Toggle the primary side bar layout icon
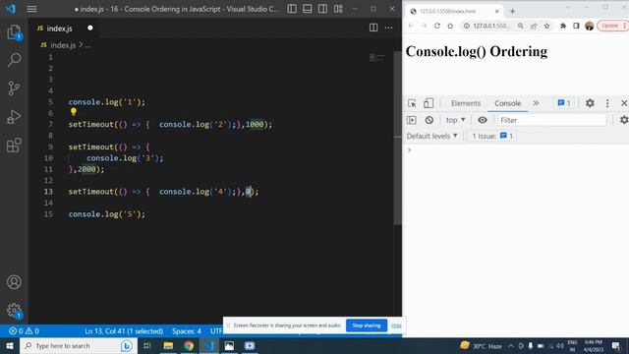Image resolution: width=629 pixels, height=354 pixels. tap(292, 9)
